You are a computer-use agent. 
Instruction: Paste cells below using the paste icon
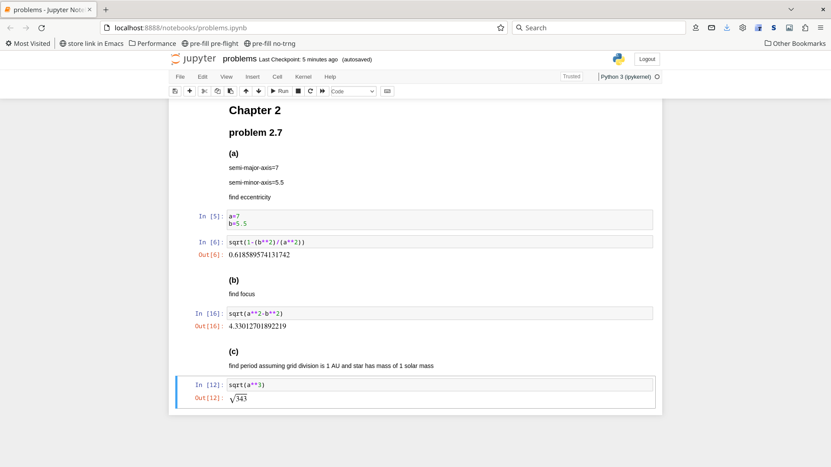pos(230,91)
